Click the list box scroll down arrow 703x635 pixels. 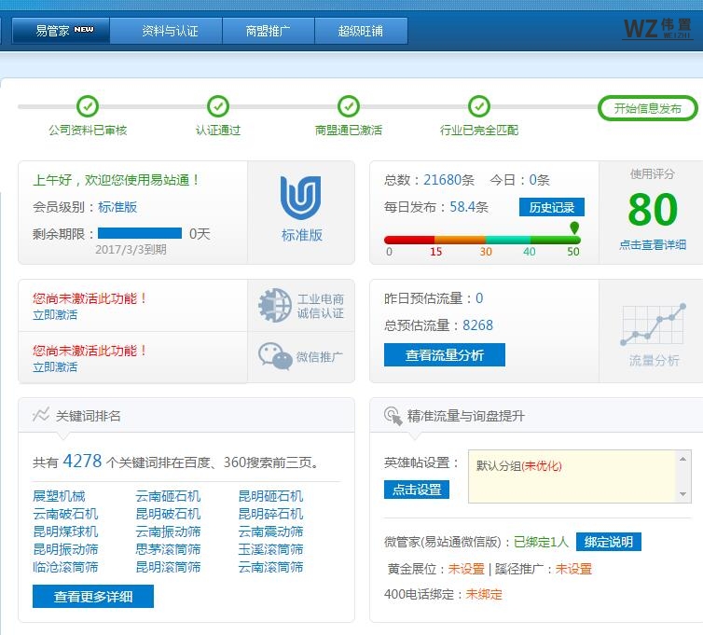coord(682,494)
